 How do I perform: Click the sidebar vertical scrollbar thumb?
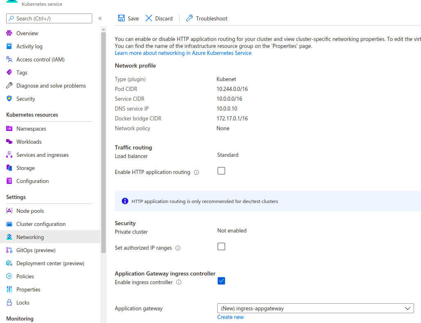coord(104,142)
